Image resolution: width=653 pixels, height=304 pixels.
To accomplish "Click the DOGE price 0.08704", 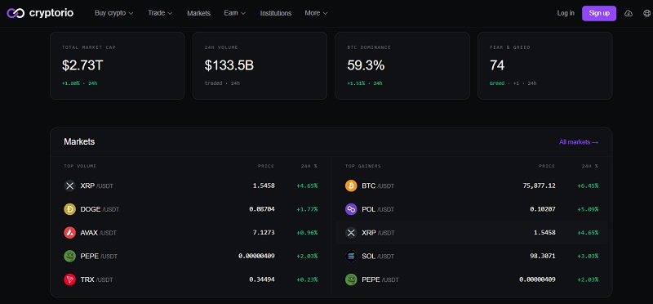I will 261,209.
